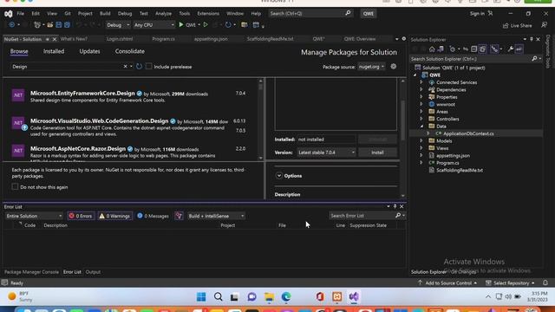Screen dimensions: 555x312
Task: Open Browse in File Explorer toolbar icon
Action: (245, 25)
